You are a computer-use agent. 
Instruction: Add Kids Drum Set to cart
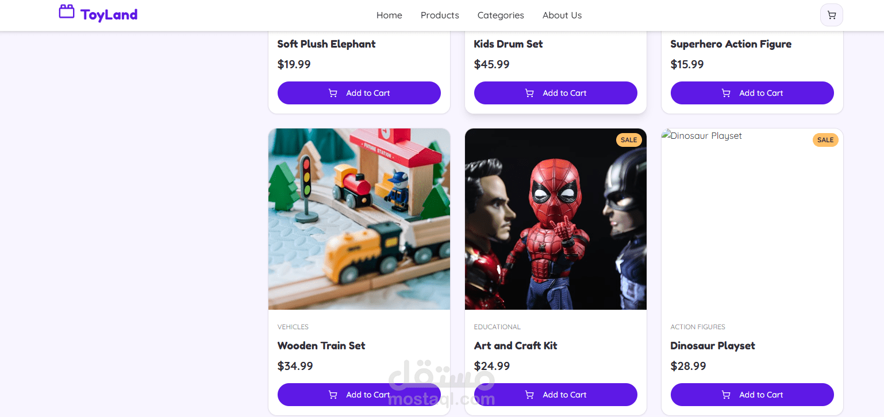[x=556, y=93]
